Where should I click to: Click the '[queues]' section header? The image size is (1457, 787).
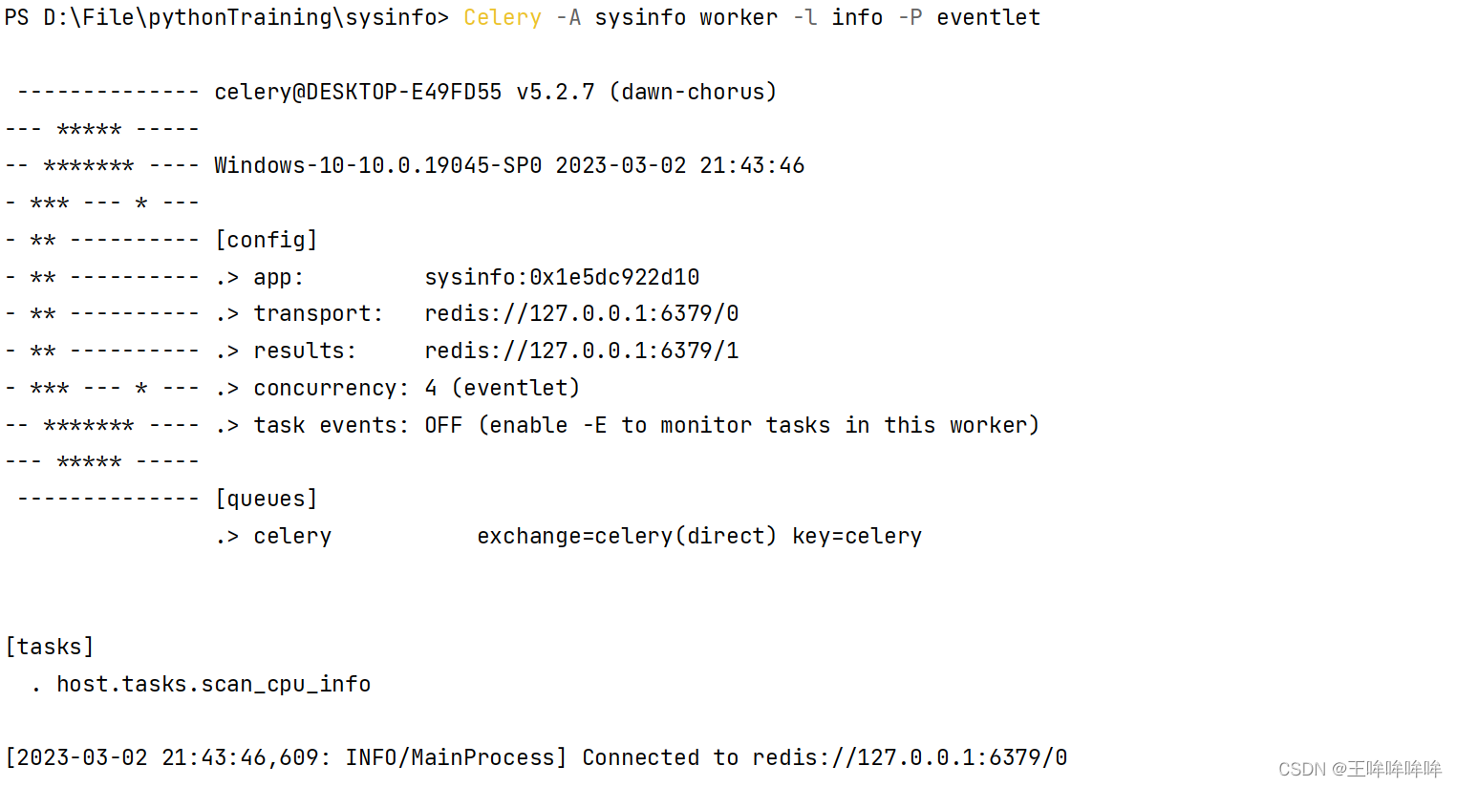[266, 500]
